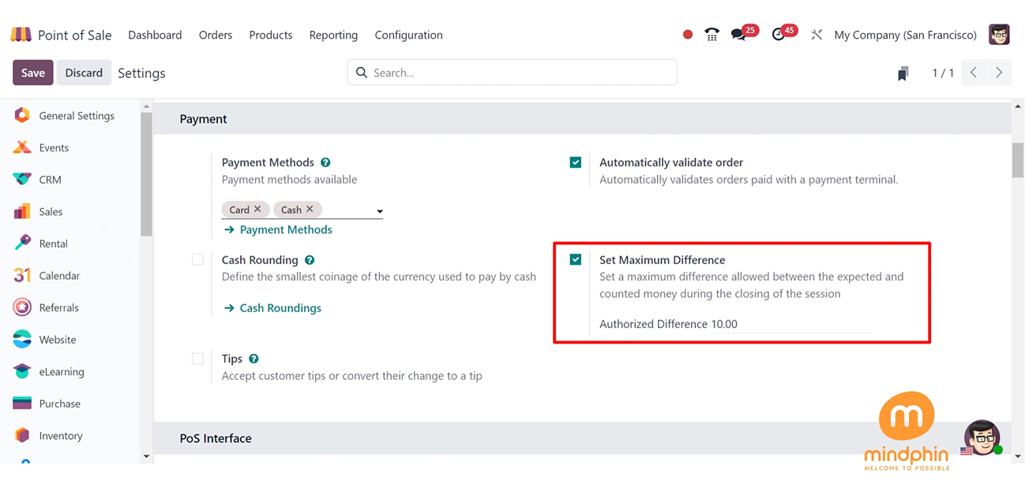Remove the Card payment method tag
The width and height of the screenshot is (1025, 480).
[257, 210]
